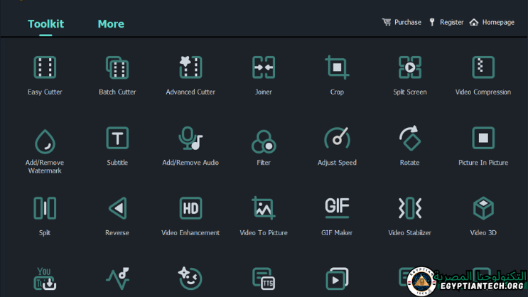Click the Purchase link
This screenshot has height=297, width=528.
tap(402, 23)
